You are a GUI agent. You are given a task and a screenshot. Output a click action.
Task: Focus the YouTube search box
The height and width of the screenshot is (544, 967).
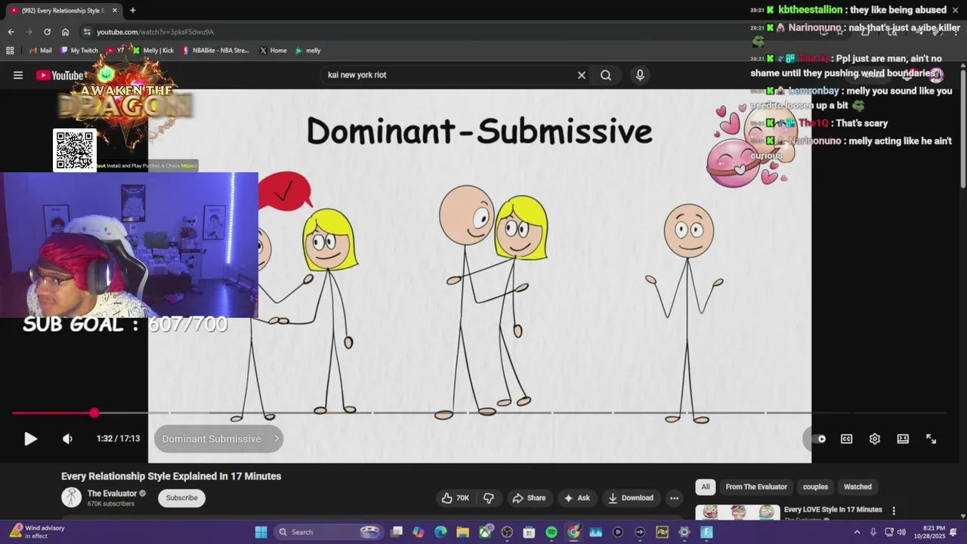click(x=448, y=75)
